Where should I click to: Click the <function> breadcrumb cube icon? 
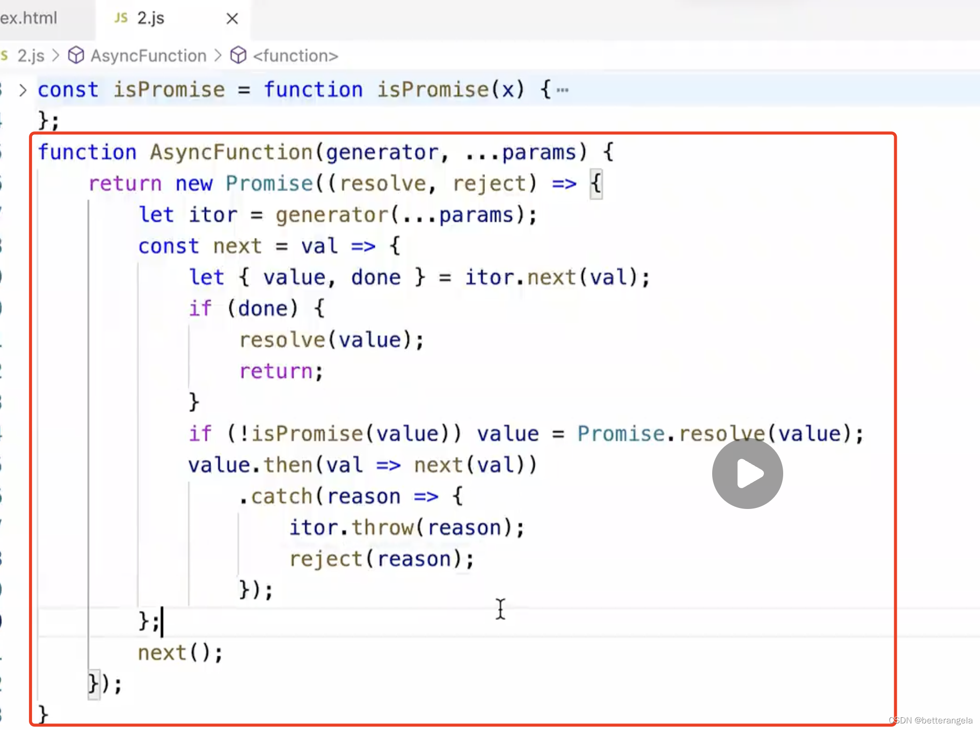238,55
